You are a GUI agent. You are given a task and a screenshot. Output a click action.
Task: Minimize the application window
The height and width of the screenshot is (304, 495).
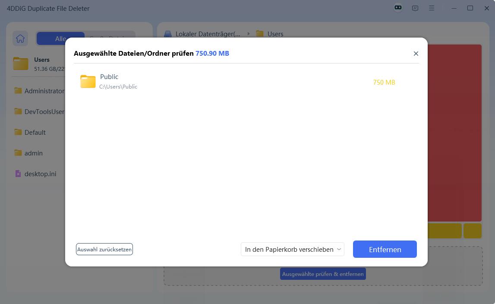[454, 8]
